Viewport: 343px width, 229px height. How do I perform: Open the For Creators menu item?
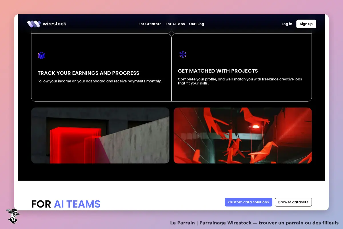150,24
